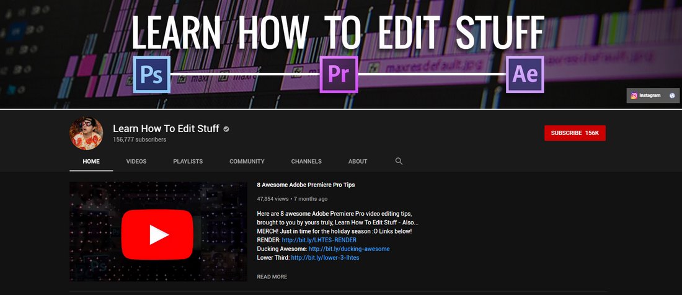Click the verified checkmark badge next to channel name
The height and width of the screenshot is (295, 682).
click(x=226, y=129)
